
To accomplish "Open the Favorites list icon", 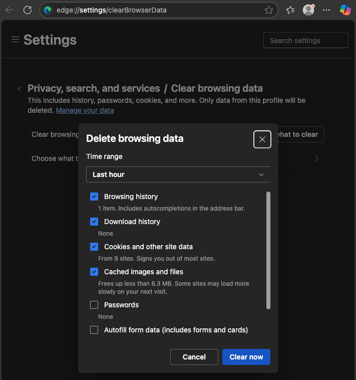I will click(x=290, y=10).
